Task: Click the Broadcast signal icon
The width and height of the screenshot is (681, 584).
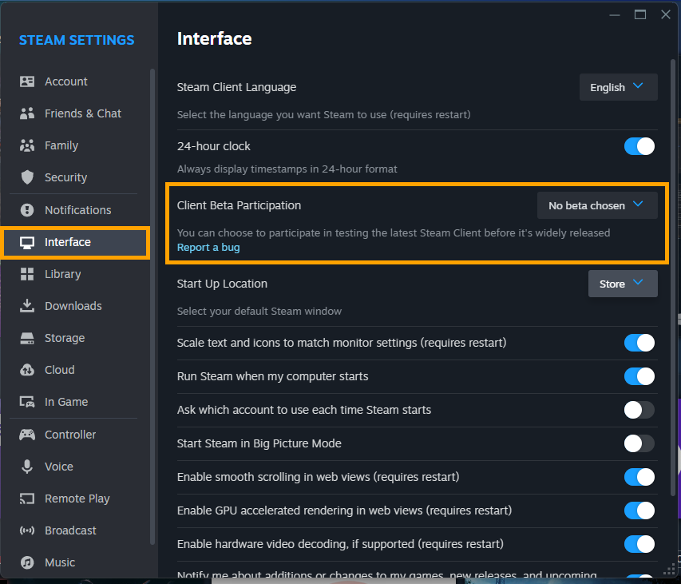Action: (x=27, y=530)
